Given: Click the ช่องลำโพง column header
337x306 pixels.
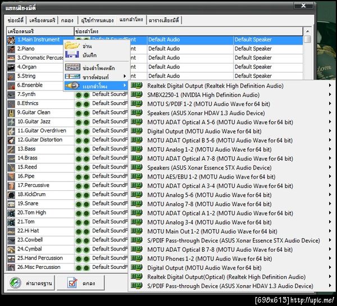Looking at the screenshot, I should coord(189,31).
